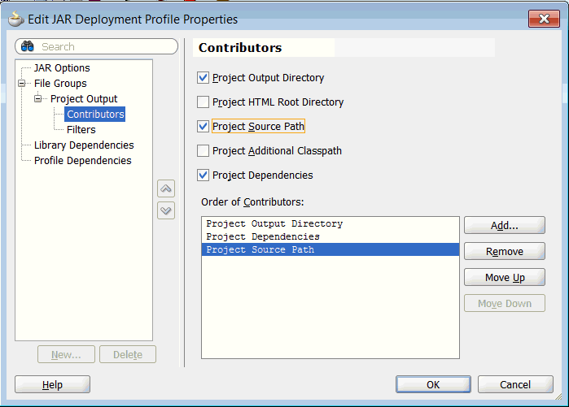The height and width of the screenshot is (407, 569).
Task: Click the binoculars search icon
Action: (27, 46)
